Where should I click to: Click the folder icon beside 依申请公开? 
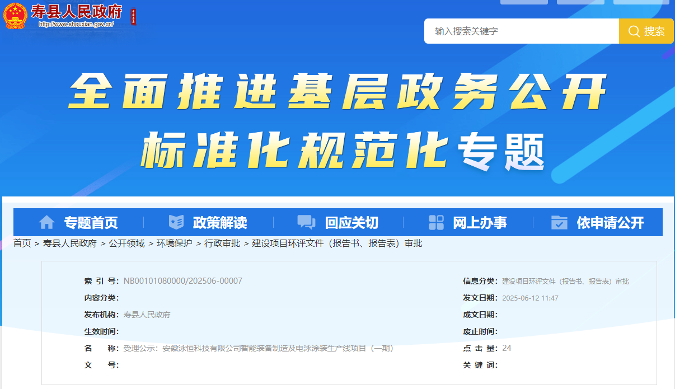[559, 222]
